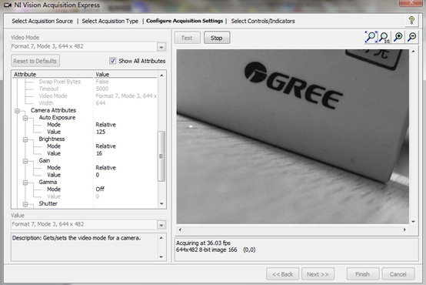The height and width of the screenshot is (285, 426).
Task: Collapse the Camera Attributes tree node
Action: click(17, 110)
